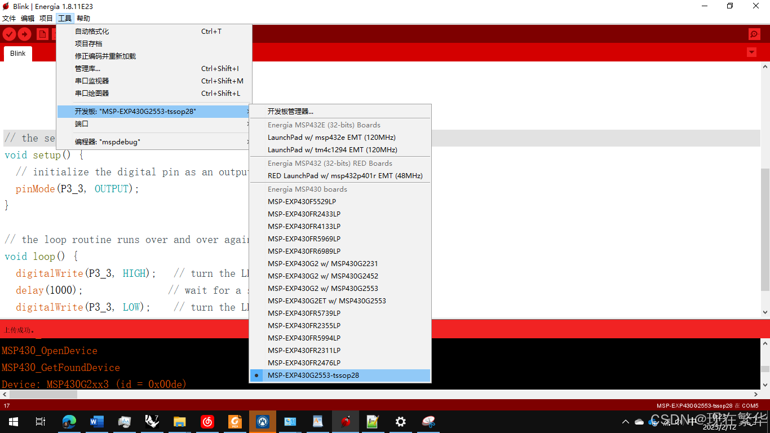Click the Upload arrow toolbar icon
This screenshot has width=770, height=433.
tap(24, 34)
